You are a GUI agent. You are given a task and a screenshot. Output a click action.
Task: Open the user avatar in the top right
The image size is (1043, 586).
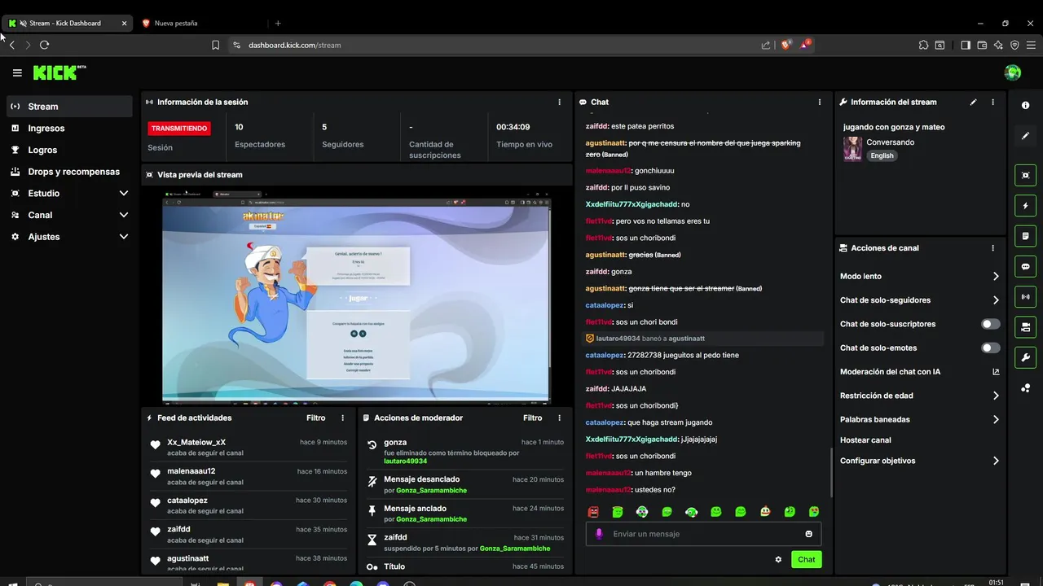coord(1013,73)
